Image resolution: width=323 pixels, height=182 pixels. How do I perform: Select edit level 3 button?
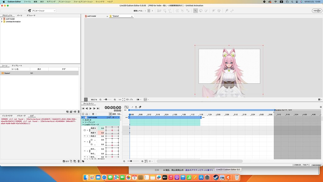[152, 11]
